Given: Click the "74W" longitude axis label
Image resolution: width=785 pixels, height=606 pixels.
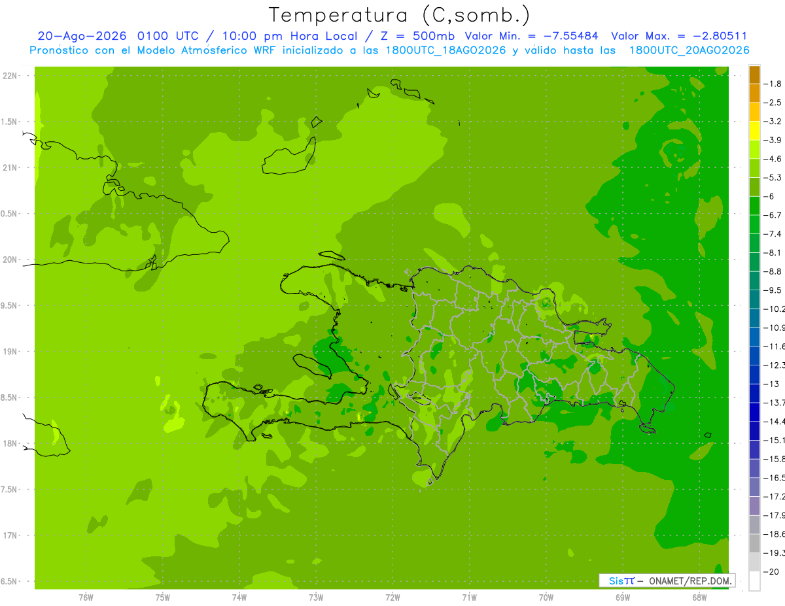Looking at the screenshot, I should tap(239, 598).
